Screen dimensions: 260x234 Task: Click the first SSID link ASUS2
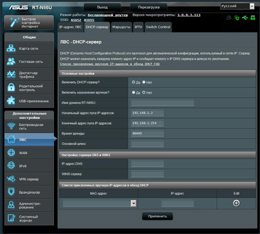pyautogui.click(x=76, y=20)
